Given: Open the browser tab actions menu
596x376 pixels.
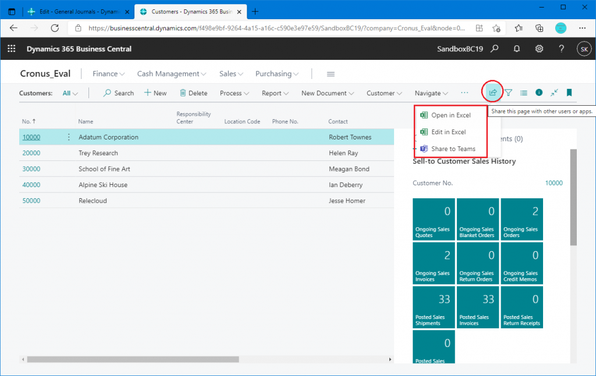Looking at the screenshot, I should click(x=12, y=12).
